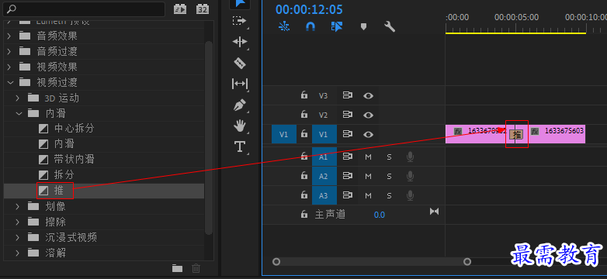Viewport: 607px width, 279px height.
Task: Click right handle of timeline zoom bar
Action: point(467,262)
